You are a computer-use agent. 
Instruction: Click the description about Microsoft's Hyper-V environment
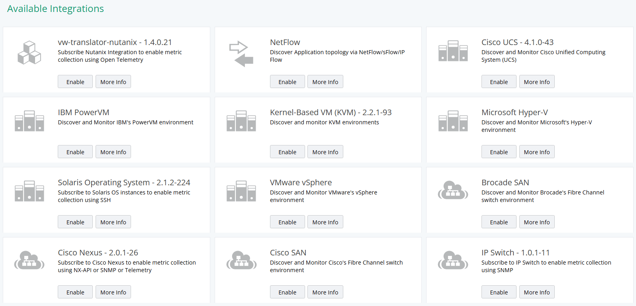[x=536, y=126]
